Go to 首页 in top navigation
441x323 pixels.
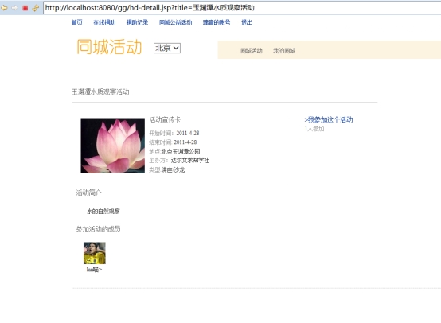(x=76, y=22)
